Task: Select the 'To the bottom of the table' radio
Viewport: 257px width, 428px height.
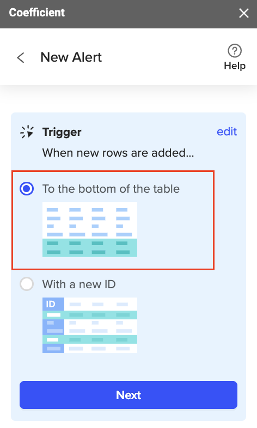Action: tap(27, 189)
